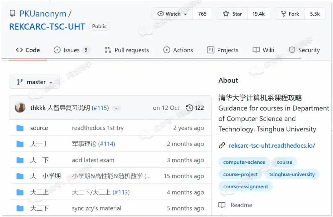Click the folder icon for source
This screenshot has height=217, width=333.
[20, 128]
